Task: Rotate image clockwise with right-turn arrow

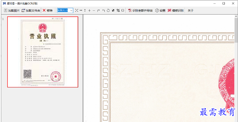Action: click(98, 10)
